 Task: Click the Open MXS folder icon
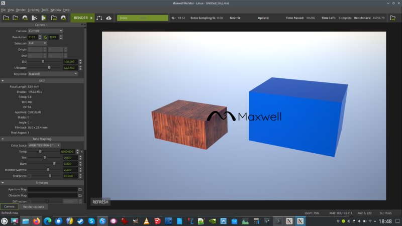(x=6, y=18)
